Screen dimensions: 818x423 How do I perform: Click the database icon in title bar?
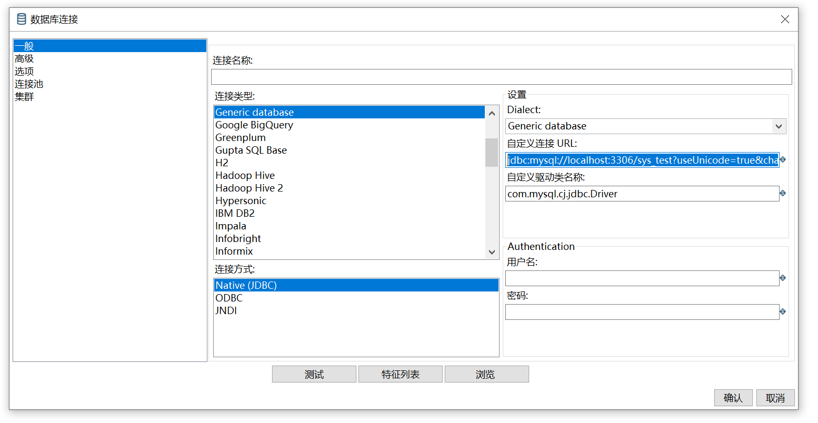(22, 19)
